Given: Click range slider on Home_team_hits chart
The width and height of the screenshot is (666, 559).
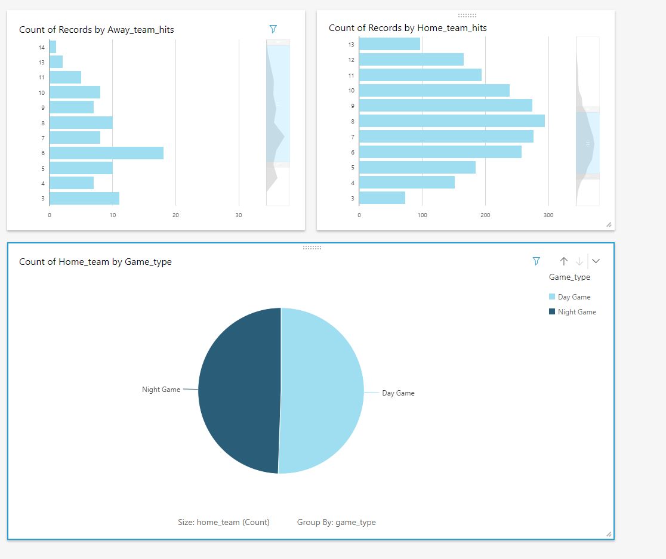Looking at the screenshot, I should click(587, 143).
